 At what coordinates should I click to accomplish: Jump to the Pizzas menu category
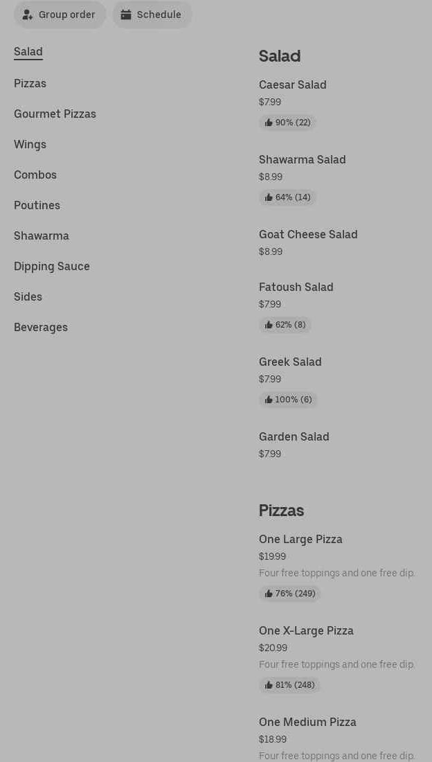(x=30, y=83)
